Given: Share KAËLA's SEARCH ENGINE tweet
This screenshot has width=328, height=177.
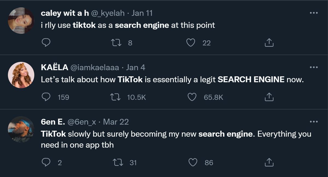Looking at the screenshot, I should pos(269,97).
